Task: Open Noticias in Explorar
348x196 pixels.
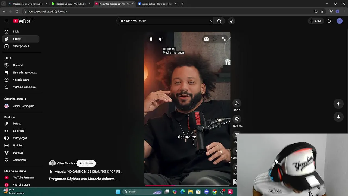Action: coord(21,145)
